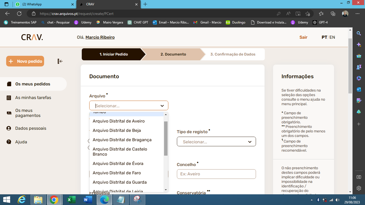Open the Tipo de registo dropdown
This screenshot has width=365, height=205.
point(216,142)
